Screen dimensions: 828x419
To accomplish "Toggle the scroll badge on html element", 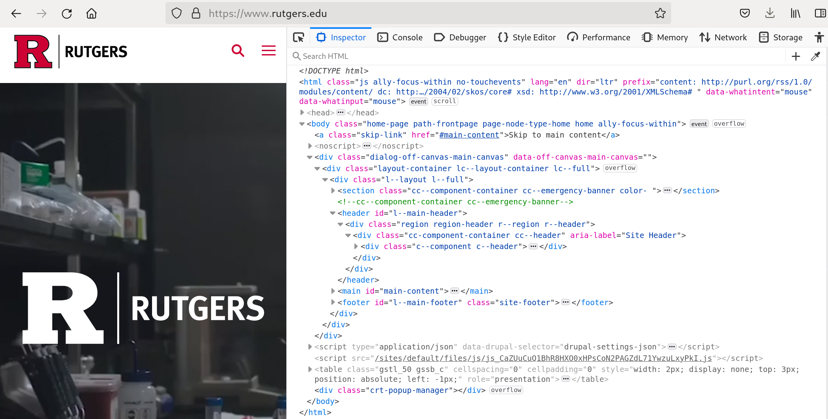I will [x=444, y=102].
